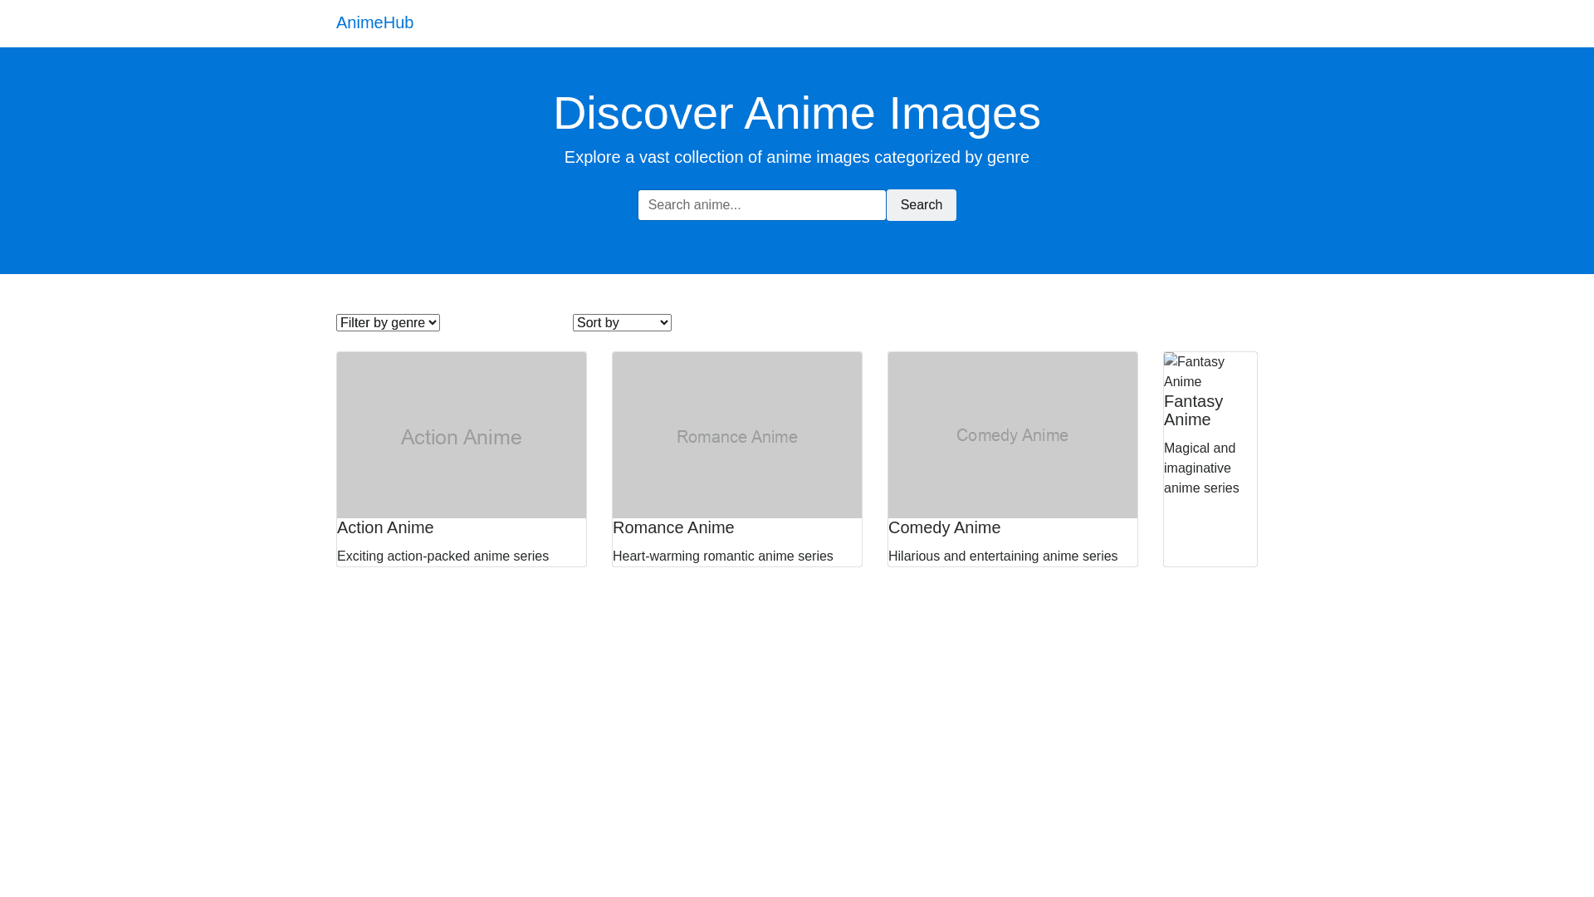Click the Hilarious and entertaining anime series text
The image size is (1594, 897).
[1002, 556]
